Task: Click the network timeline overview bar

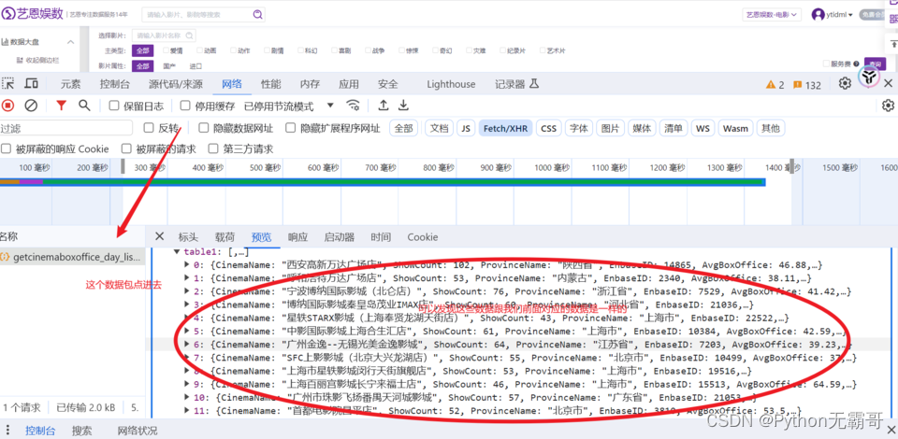Action: (383, 182)
